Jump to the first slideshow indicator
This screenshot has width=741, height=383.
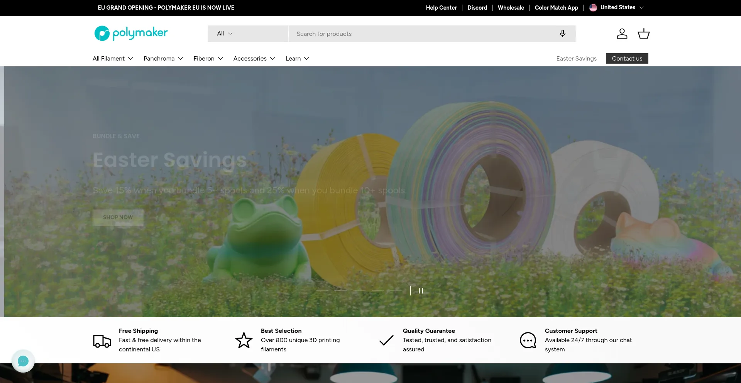point(322,291)
